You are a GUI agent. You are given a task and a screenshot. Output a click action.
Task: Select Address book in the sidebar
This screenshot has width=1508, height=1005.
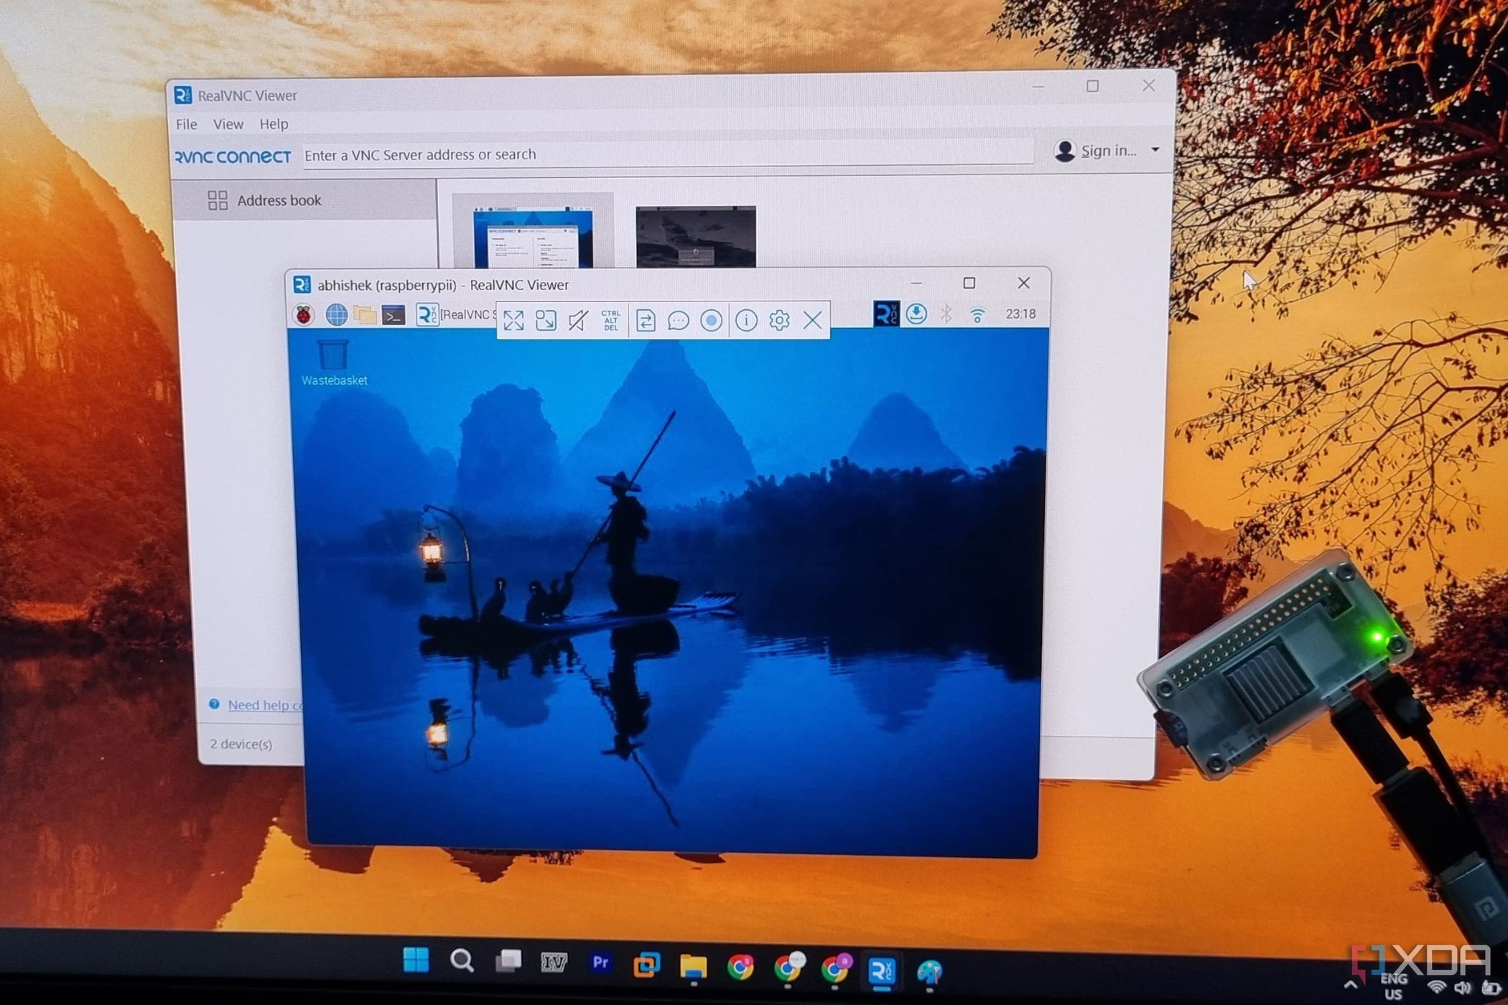click(279, 200)
